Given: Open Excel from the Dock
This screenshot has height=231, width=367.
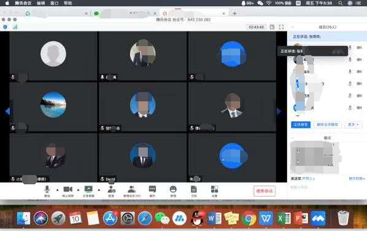Looking at the screenshot, I should pos(283,218).
